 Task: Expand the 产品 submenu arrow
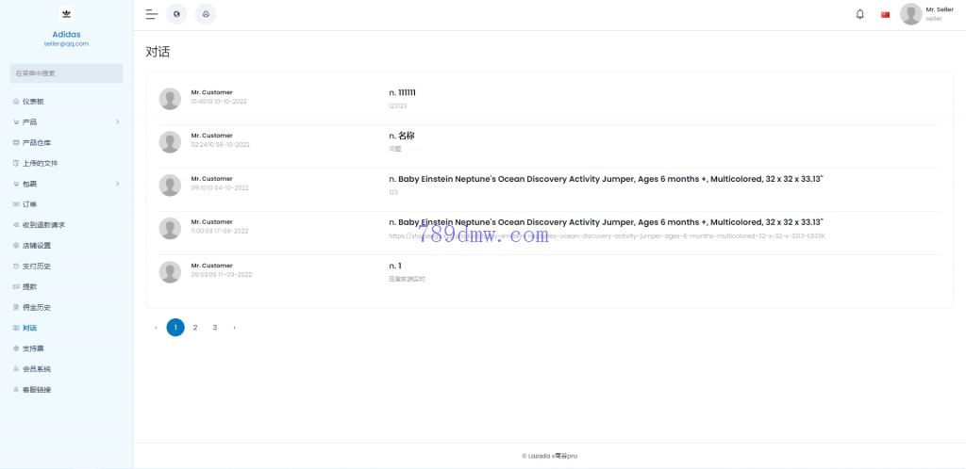tap(117, 122)
